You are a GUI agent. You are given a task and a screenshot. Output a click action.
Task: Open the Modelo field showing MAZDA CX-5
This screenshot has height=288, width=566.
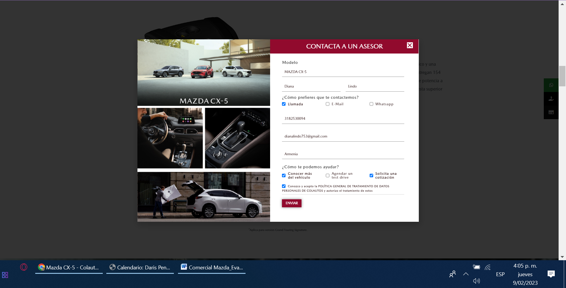[343, 72]
